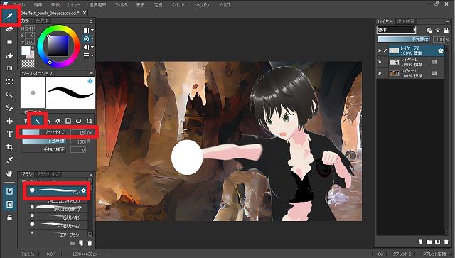Image resolution: width=455 pixels, height=258 pixels.
Task: Hide レイヤー1 with character thumbnail
Action: [379, 62]
